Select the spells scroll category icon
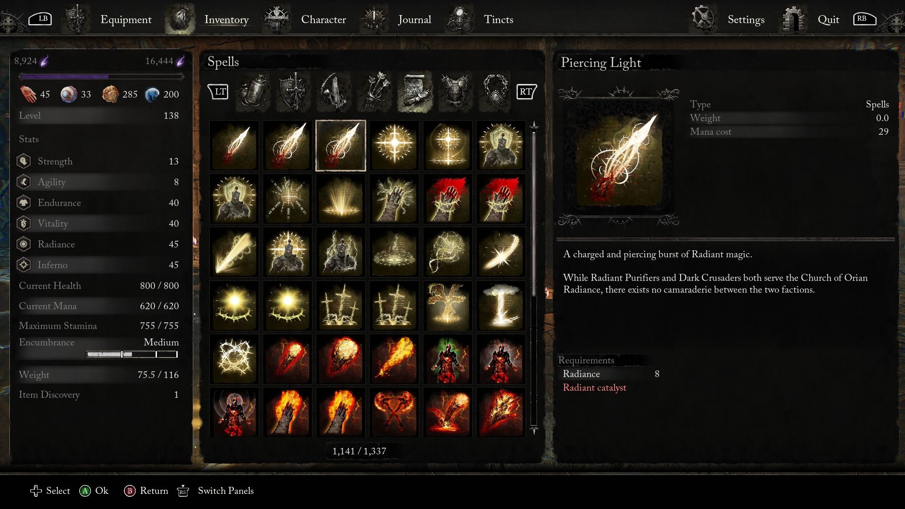 point(415,91)
